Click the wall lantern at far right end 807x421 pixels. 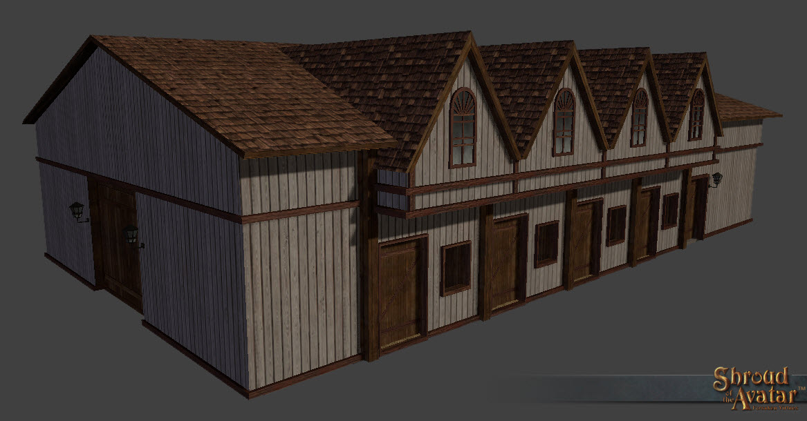(x=716, y=179)
